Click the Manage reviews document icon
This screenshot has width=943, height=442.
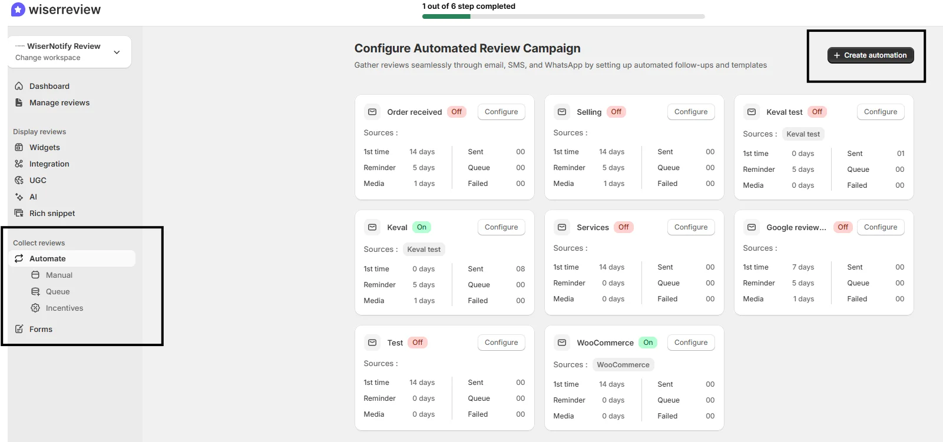[19, 102]
